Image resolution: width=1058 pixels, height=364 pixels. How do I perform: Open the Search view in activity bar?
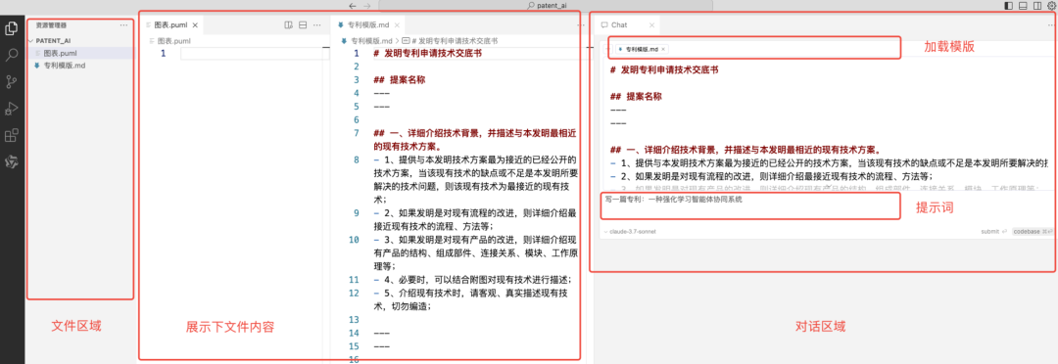12,55
